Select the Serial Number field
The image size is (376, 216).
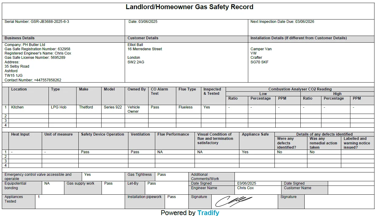[37, 22]
